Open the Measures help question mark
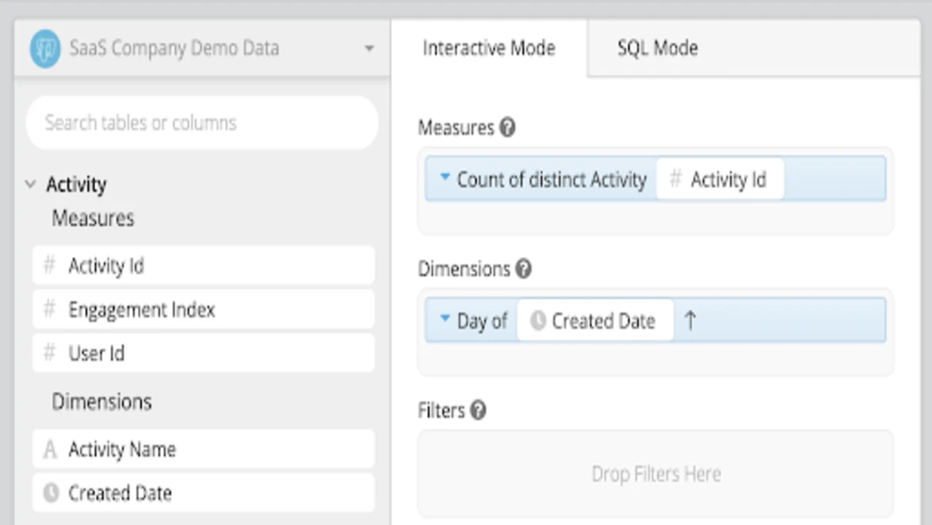Viewport: 932px width, 525px height. click(507, 128)
